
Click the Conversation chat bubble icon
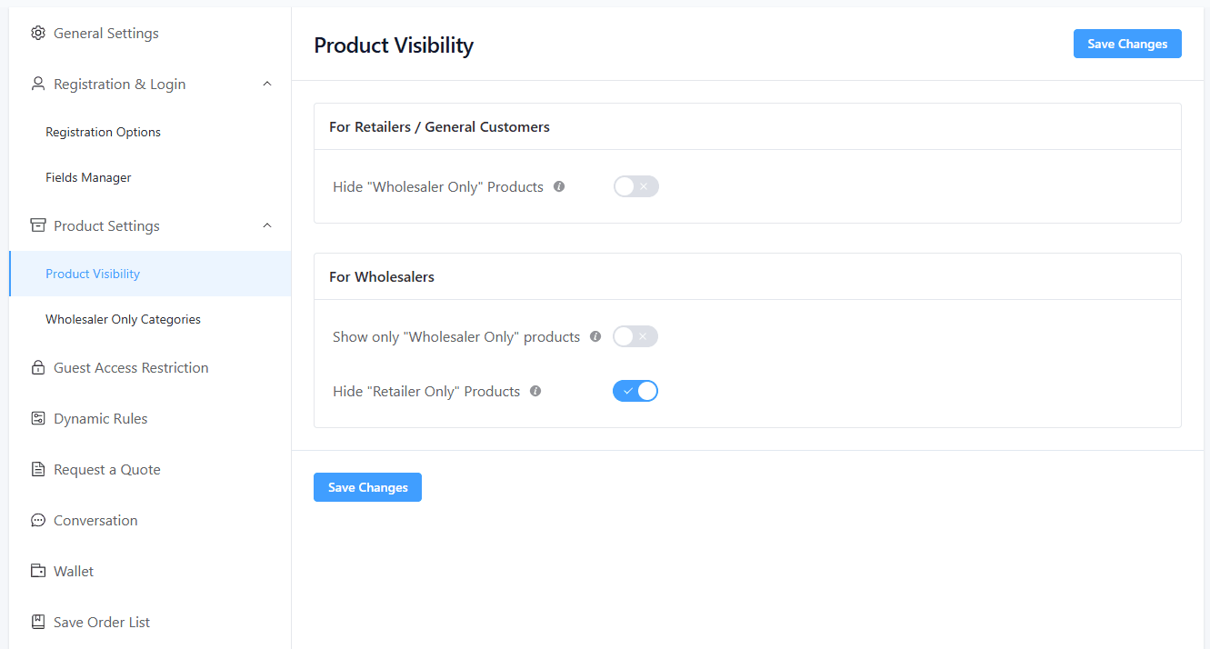38,521
